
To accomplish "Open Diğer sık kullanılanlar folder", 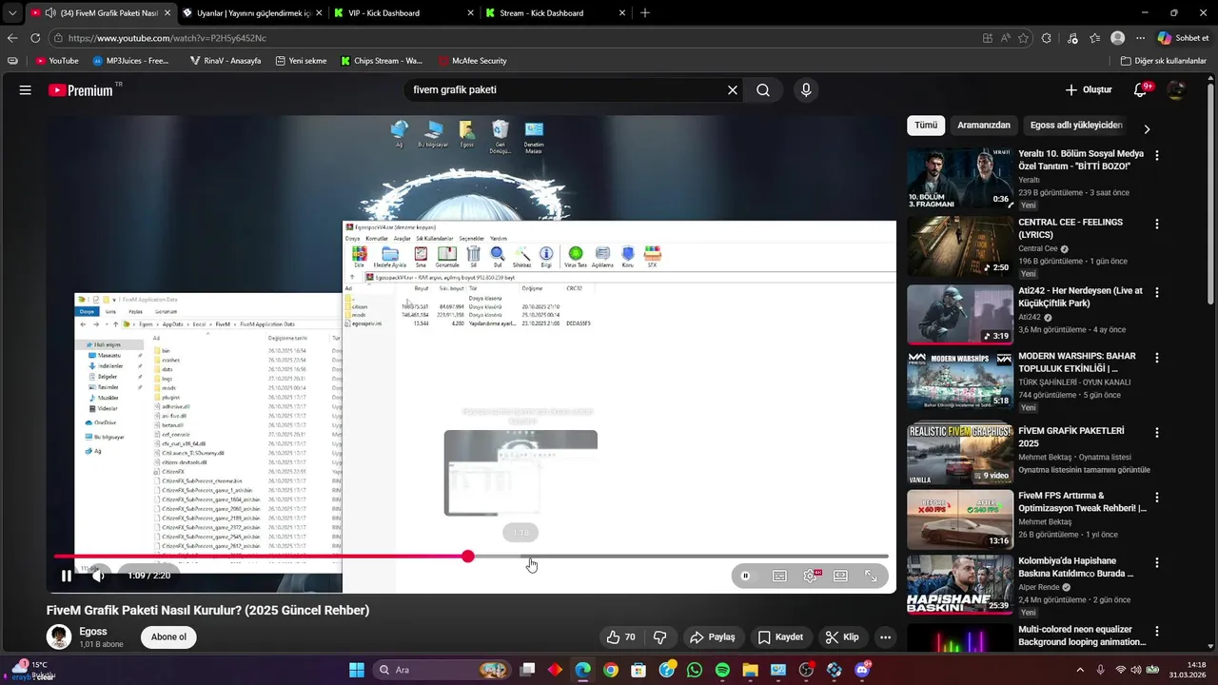I will (1164, 61).
